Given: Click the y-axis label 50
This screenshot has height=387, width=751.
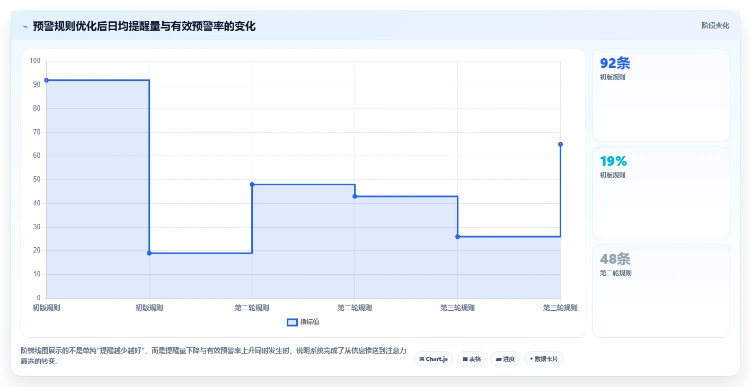Looking at the screenshot, I should [x=37, y=179].
